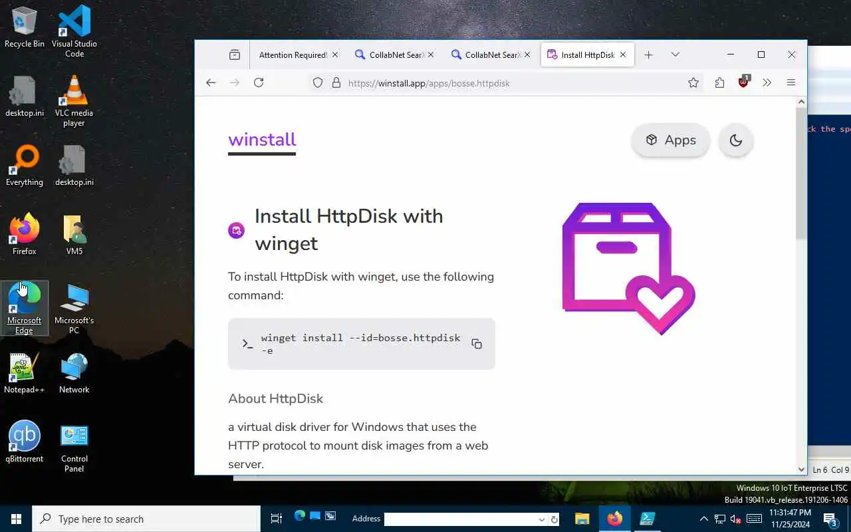Select the Firefox desktop shortcut
Screen dimensions: 851x532
pyautogui.click(x=25, y=235)
